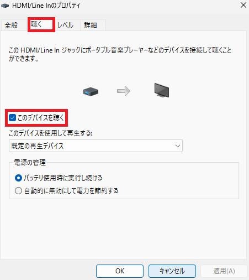Click the 電源の管理 group label
Image resolution: width=249 pixels, height=280 pixels.
(x=30, y=163)
